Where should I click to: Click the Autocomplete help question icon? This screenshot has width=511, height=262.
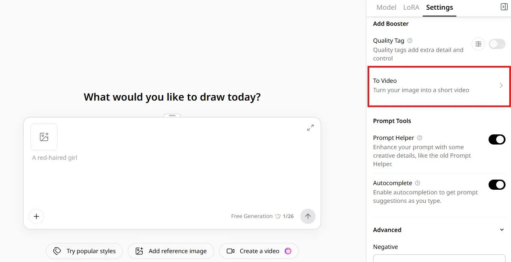point(418,183)
